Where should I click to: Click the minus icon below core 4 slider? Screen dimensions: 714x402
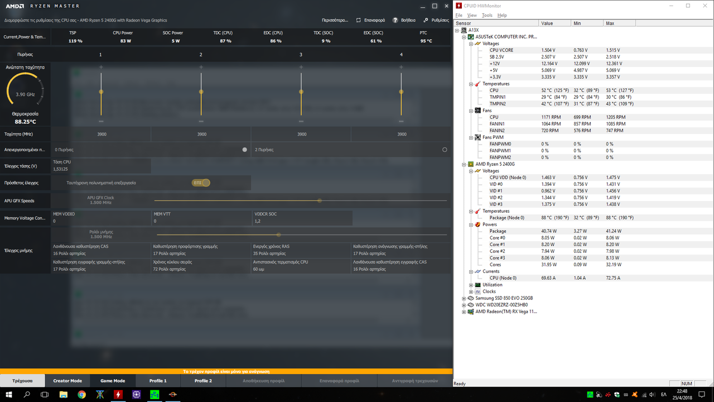402,121
